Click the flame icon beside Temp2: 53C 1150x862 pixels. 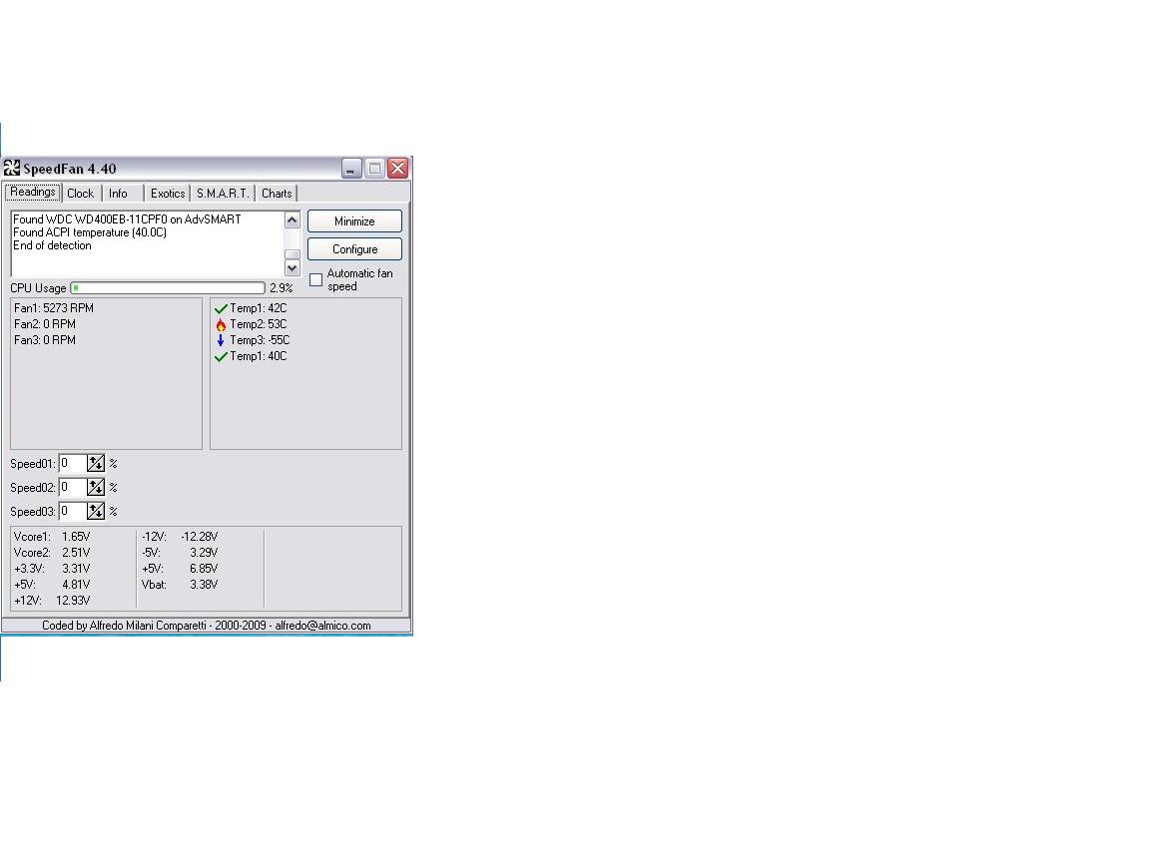pos(221,324)
